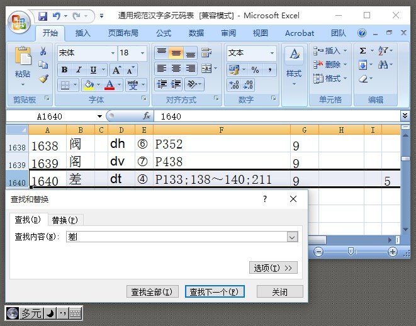Click 关闭 button in find dialog
416x326 pixels.
click(279, 292)
